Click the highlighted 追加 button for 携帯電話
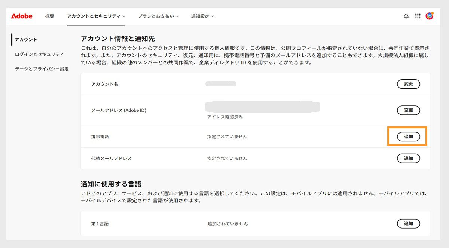 409,137
